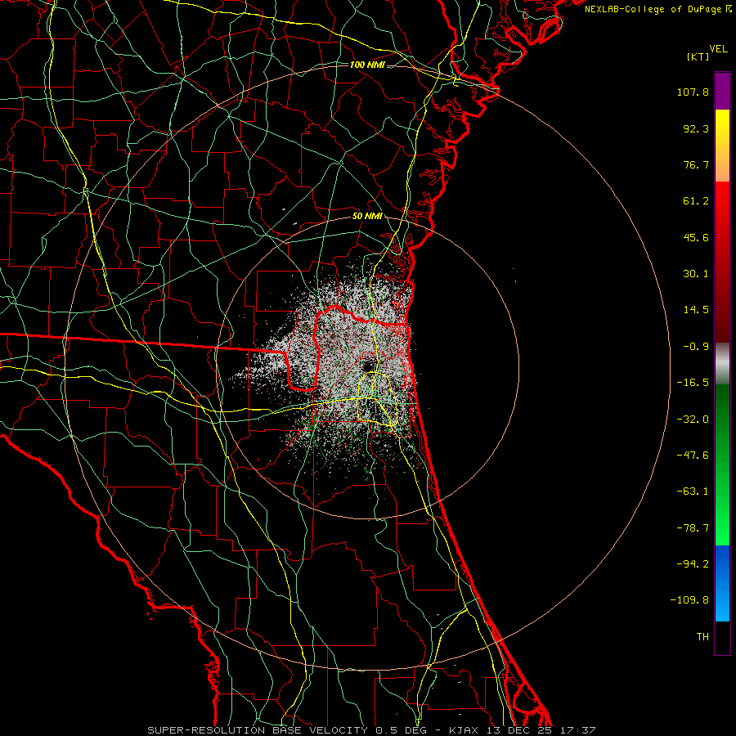Click the 107.8 value on velocity scale

(693, 92)
